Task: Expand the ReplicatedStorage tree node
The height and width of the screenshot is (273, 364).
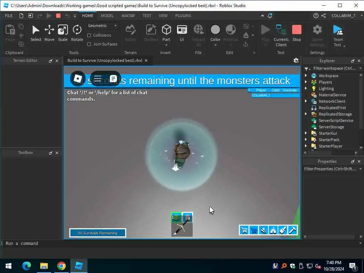Action: (x=306, y=114)
